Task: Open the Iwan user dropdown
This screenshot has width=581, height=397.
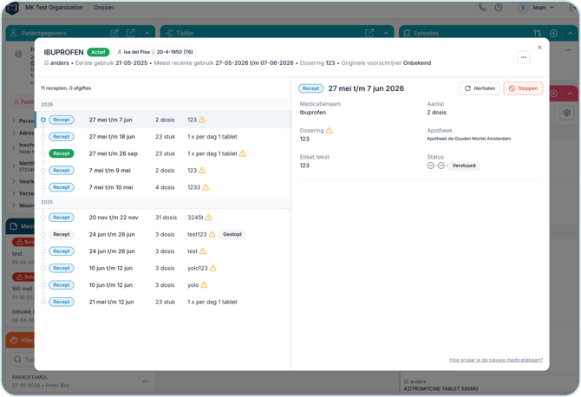Action: pos(536,8)
